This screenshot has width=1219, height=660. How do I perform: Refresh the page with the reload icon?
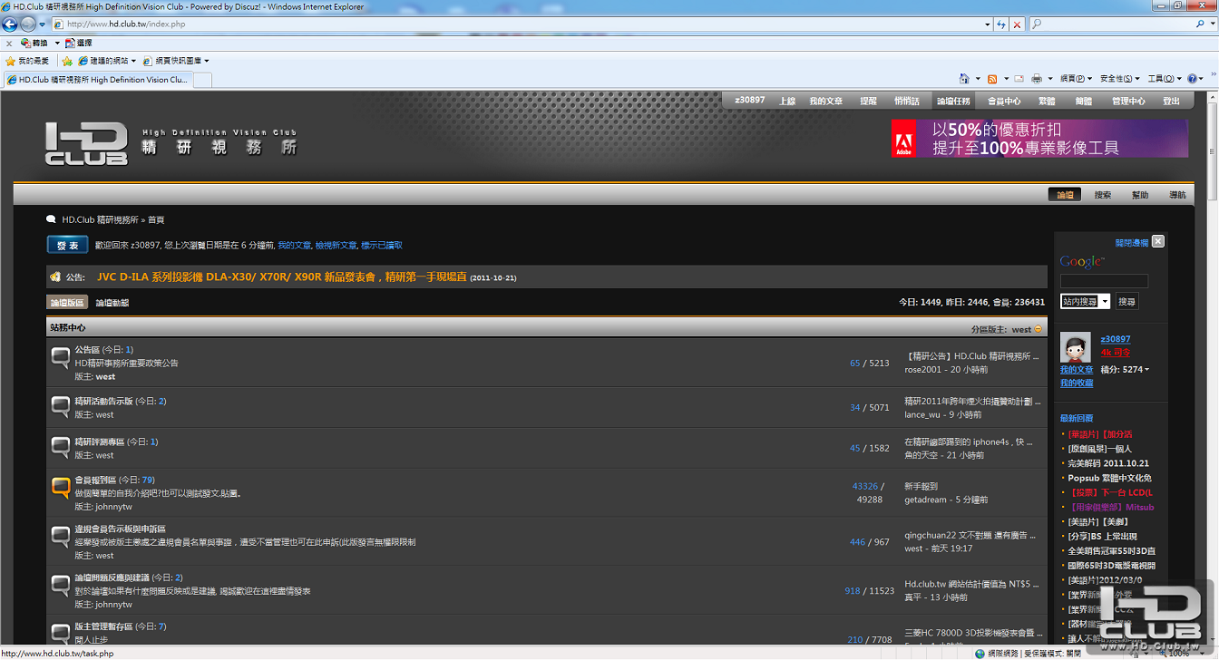(1001, 24)
